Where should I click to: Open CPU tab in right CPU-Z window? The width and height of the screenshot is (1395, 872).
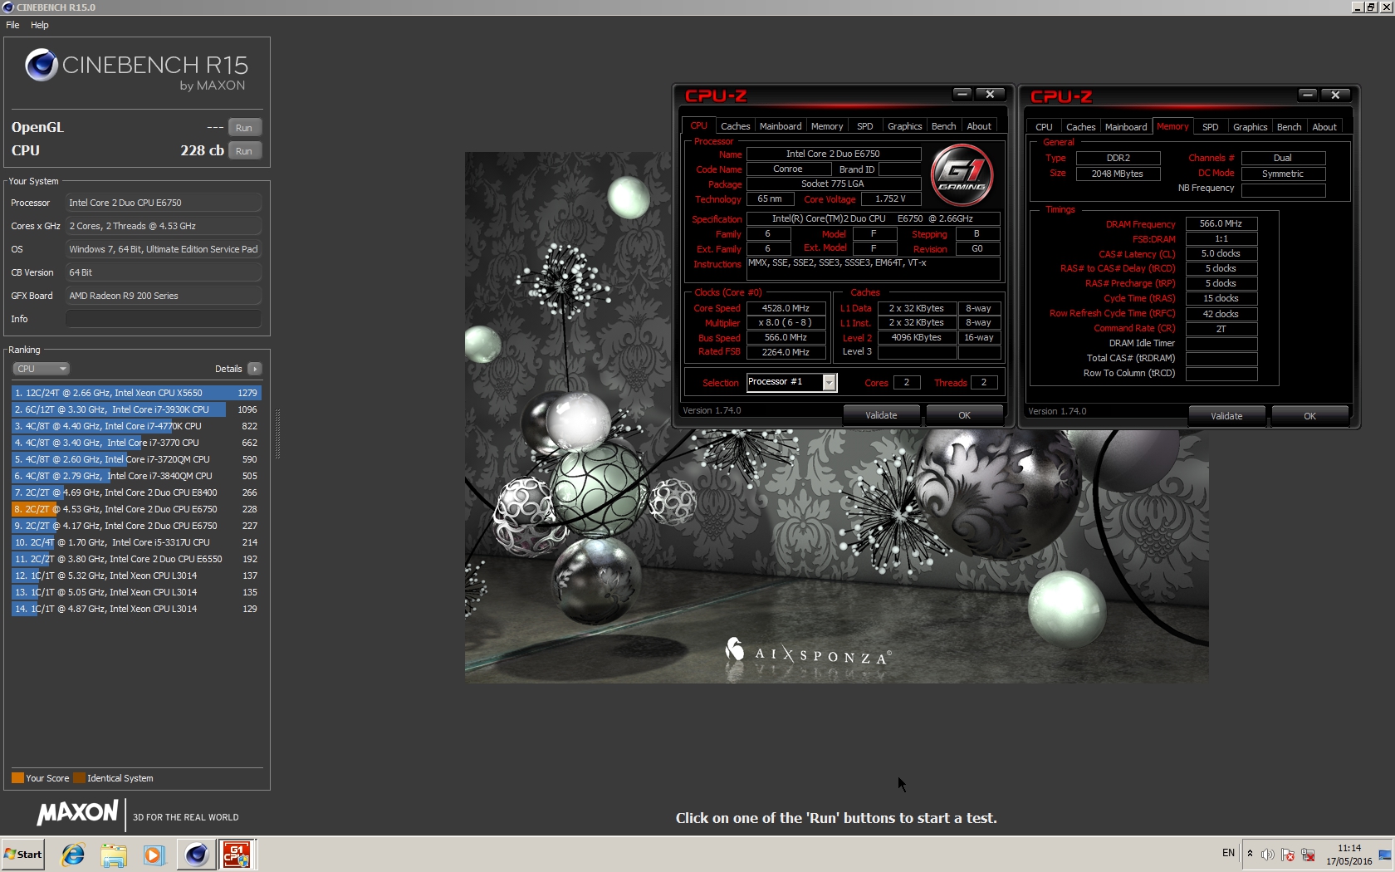pyautogui.click(x=1045, y=127)
